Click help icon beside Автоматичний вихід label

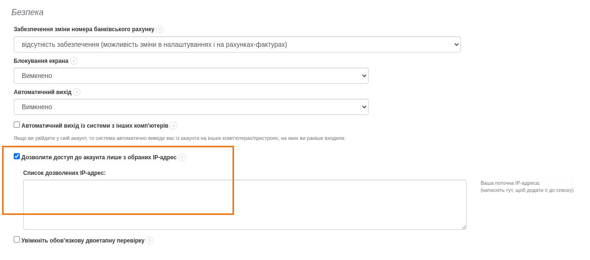77,92
